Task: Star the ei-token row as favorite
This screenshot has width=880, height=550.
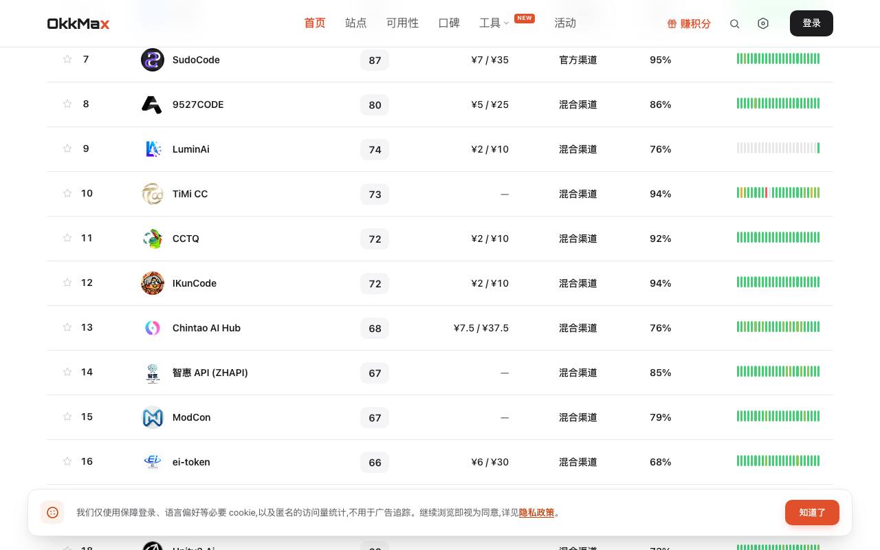Action: [67, 461]
